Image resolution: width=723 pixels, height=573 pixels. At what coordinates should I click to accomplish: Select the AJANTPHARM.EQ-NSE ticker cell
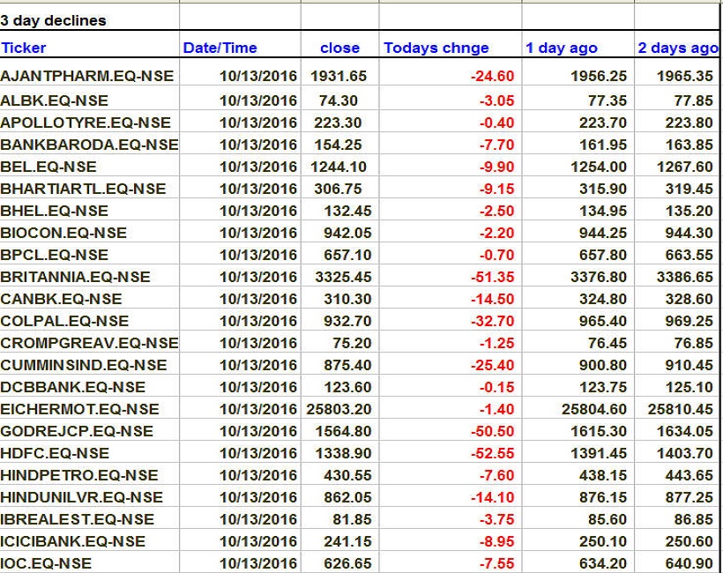coord(86,77)
